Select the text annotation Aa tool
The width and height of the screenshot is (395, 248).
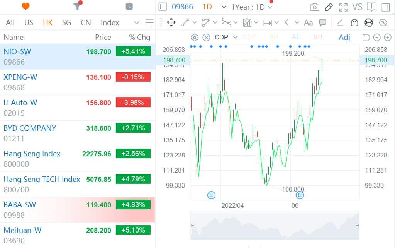pyautogui.click(x=308, y=23)
